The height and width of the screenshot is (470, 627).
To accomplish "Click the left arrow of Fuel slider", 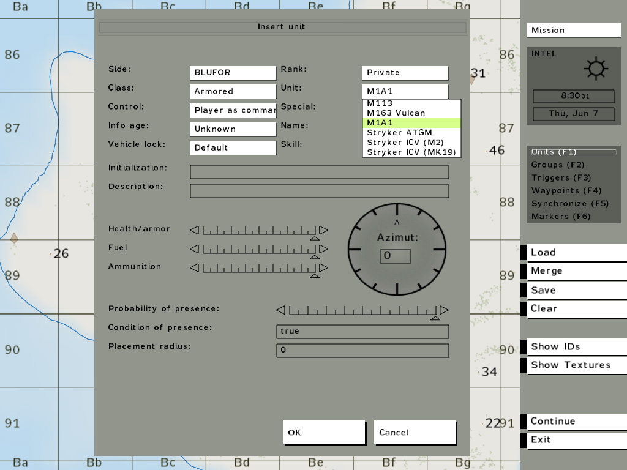I will point(194,249).
